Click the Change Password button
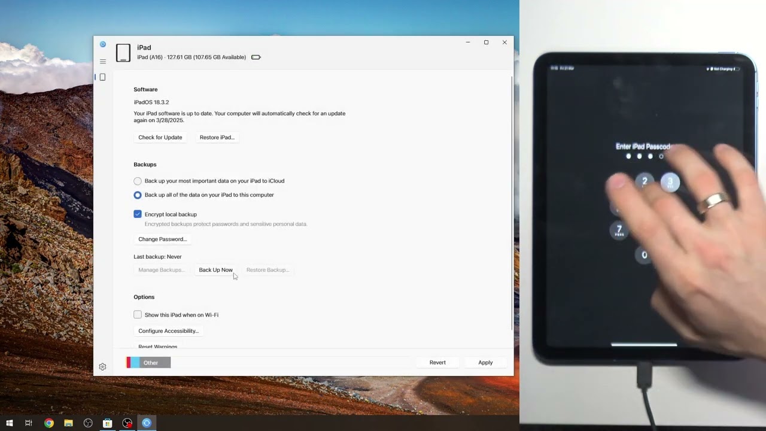Viewport: 766px width, 431px height. [163, 239]
